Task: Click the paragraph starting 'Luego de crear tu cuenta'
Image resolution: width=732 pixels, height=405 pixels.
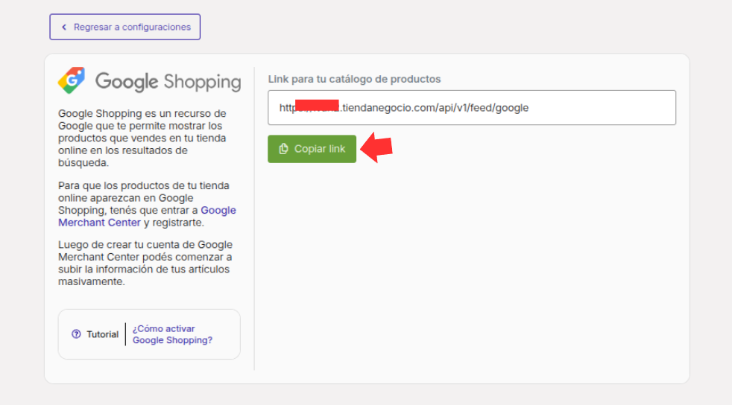Action: (x=145, y=264)
